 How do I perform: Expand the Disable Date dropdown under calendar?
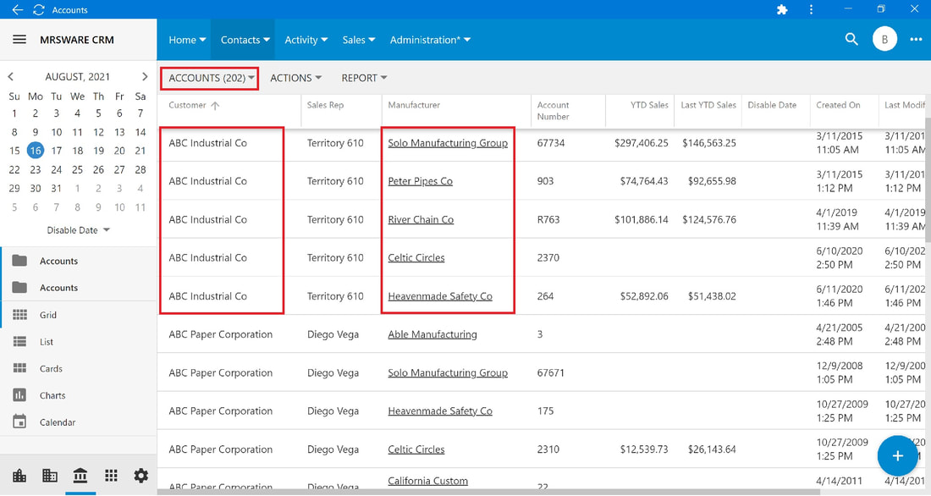pyautogui.click(x=79, y=230)
